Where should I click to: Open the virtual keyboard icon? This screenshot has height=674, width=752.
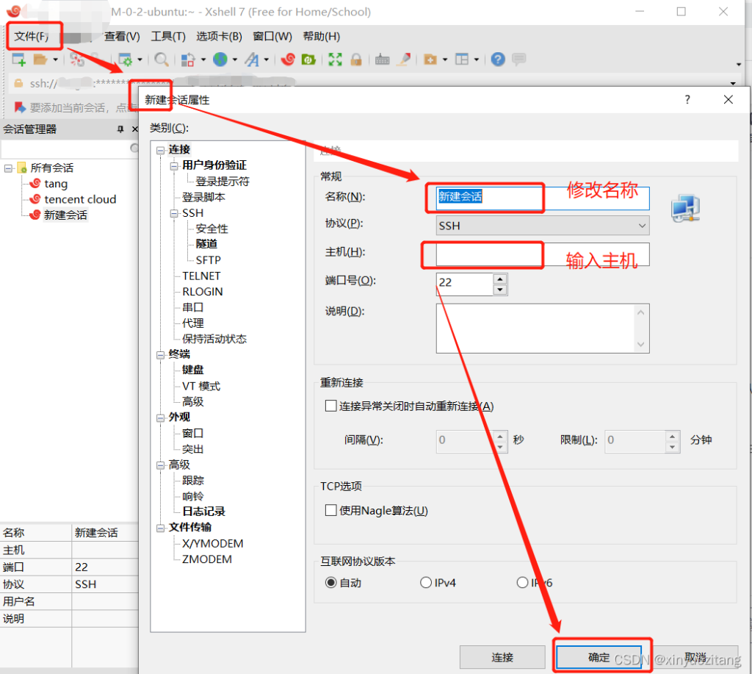382,60
